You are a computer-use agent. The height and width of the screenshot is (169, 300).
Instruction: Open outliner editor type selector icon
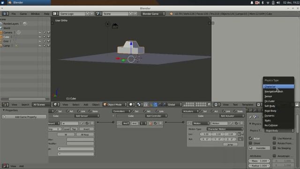pos(5,104)
